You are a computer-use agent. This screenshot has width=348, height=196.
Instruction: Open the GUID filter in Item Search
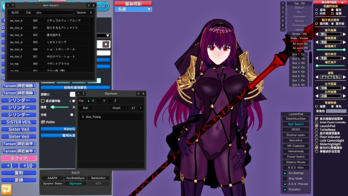coord(15,12)
